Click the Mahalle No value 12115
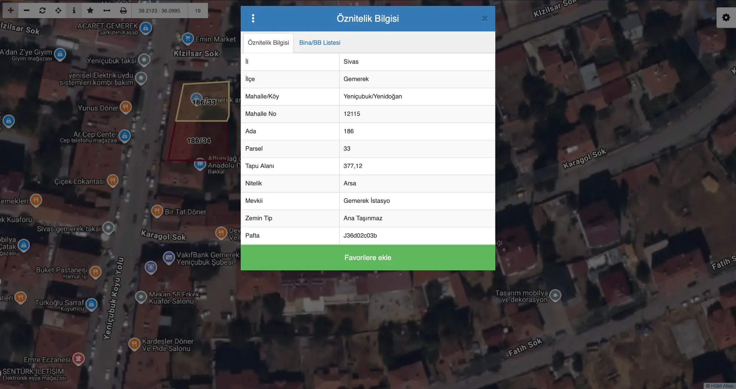Viewport: 736px width, 389px height. coord(352,114)
